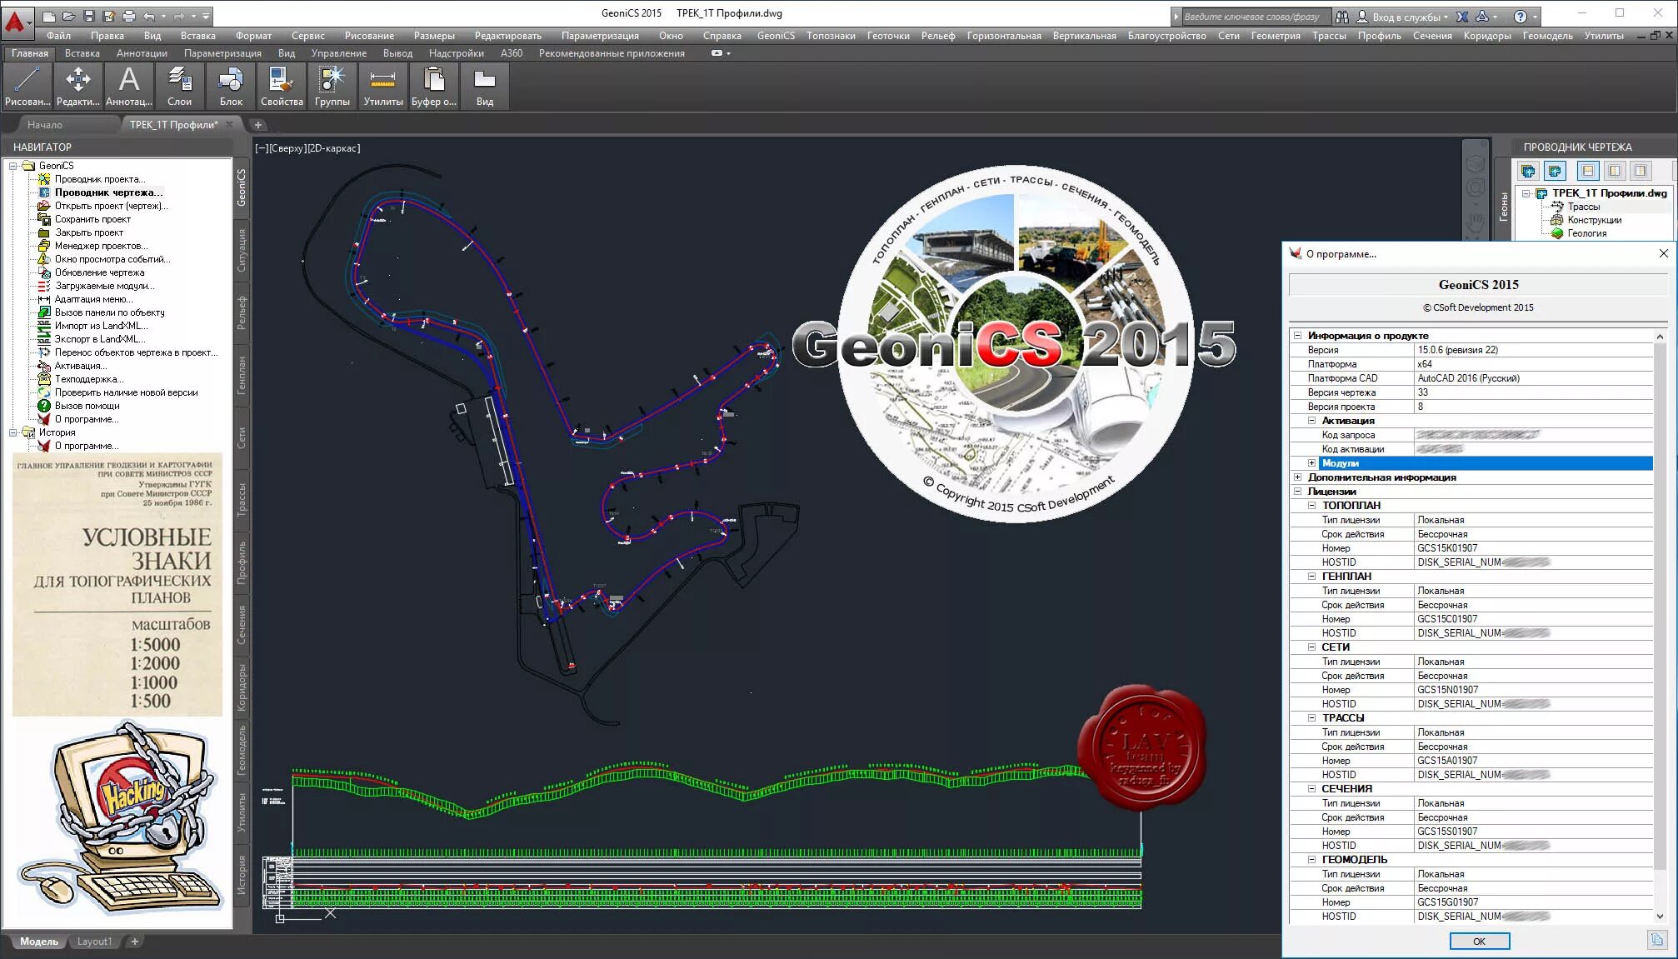Collapse the Лицензии section
The width and height of the screenshot is (1678, 959).
point(1297,492)
